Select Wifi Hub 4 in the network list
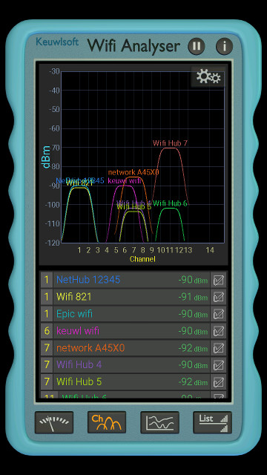The width and height of the screenshot is (267, 475). 133,364
